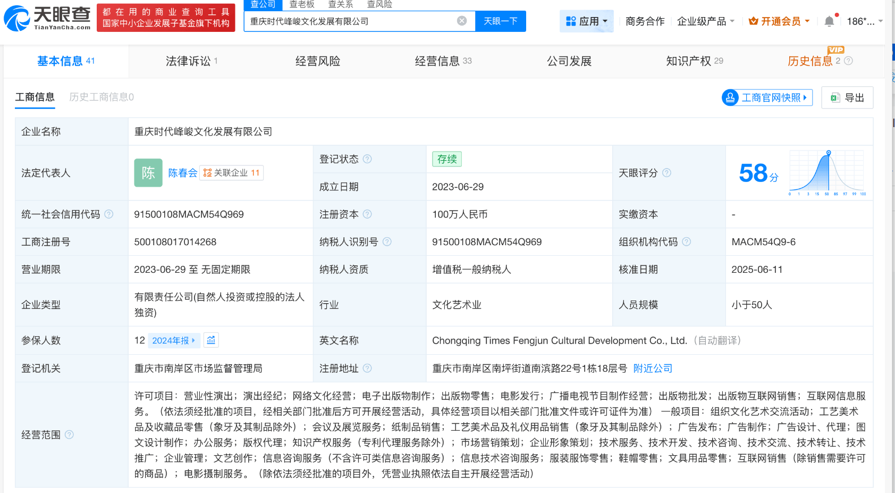Click the company name search field
895x493 pixels.
tap(351, 21)
